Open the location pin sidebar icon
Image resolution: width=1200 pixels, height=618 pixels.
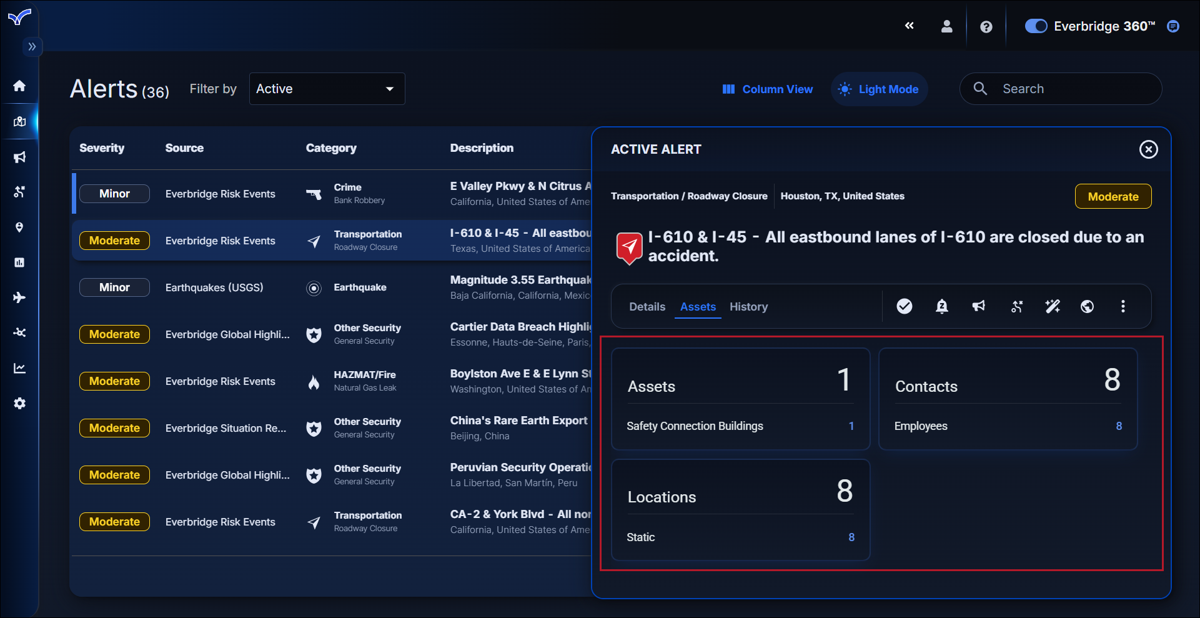(x=19, y=227)
